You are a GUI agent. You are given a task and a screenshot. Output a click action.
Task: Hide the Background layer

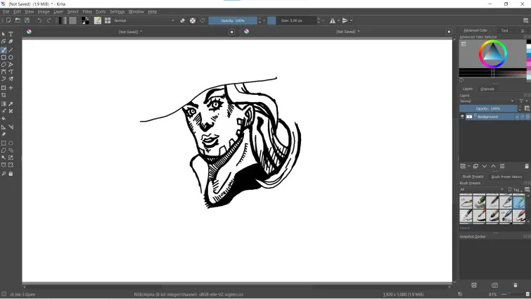point(462,117)
